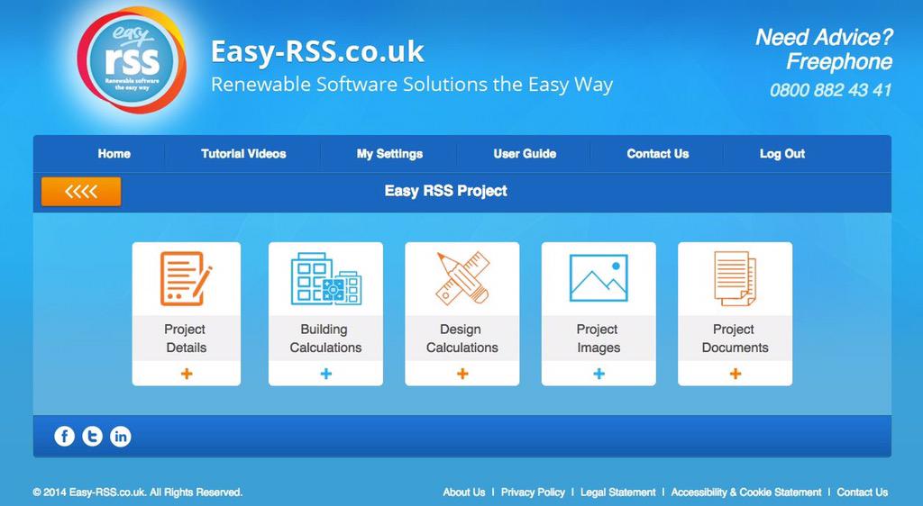Open the Contact Us footer link
The width and height of the screenshot is (923, 506).
pyautogui.click(x=863, y=492)
